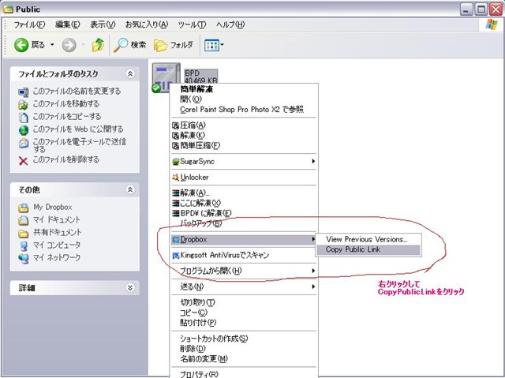Click the My Dropbox folder icon

pos(23,208)
